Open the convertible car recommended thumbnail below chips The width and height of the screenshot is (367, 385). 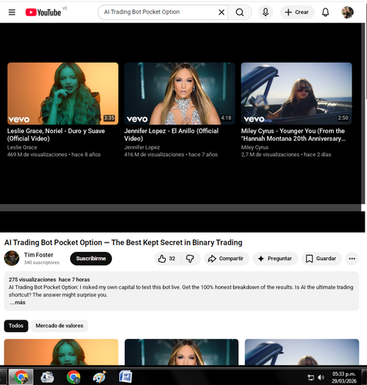pos(302,352)
